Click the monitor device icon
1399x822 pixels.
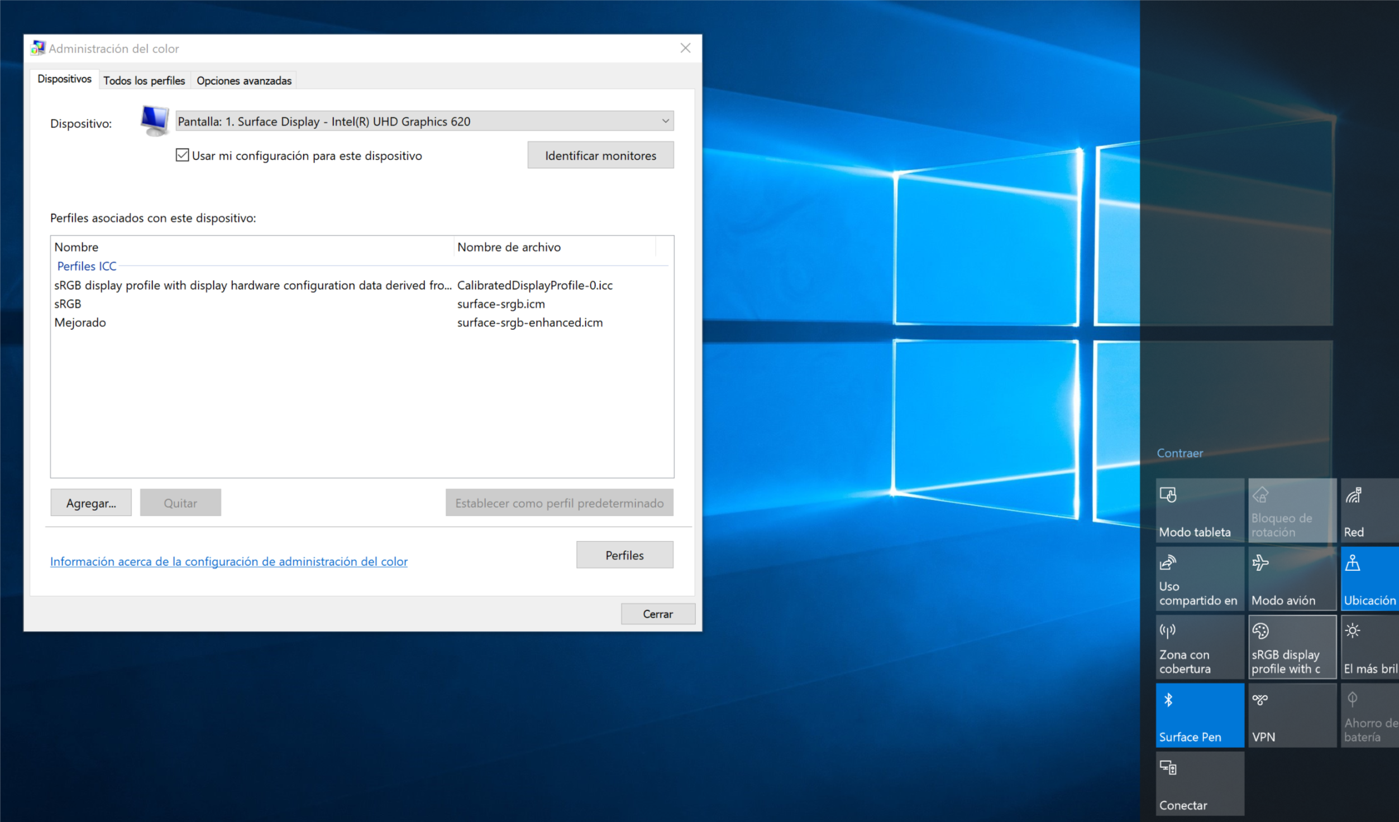(x=155, y=120)
